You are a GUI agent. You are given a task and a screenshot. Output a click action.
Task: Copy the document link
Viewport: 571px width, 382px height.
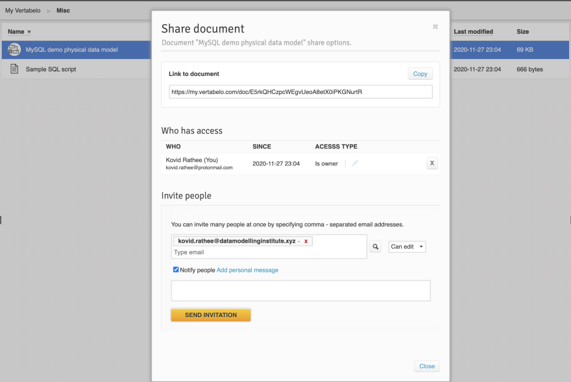420,74
